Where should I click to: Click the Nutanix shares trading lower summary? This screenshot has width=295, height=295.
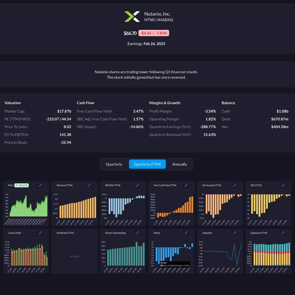(x=146, y=75)
